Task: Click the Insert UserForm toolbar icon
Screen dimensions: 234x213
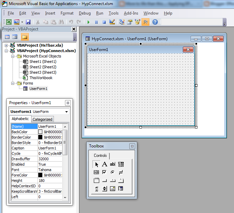Action: [17, 22]
